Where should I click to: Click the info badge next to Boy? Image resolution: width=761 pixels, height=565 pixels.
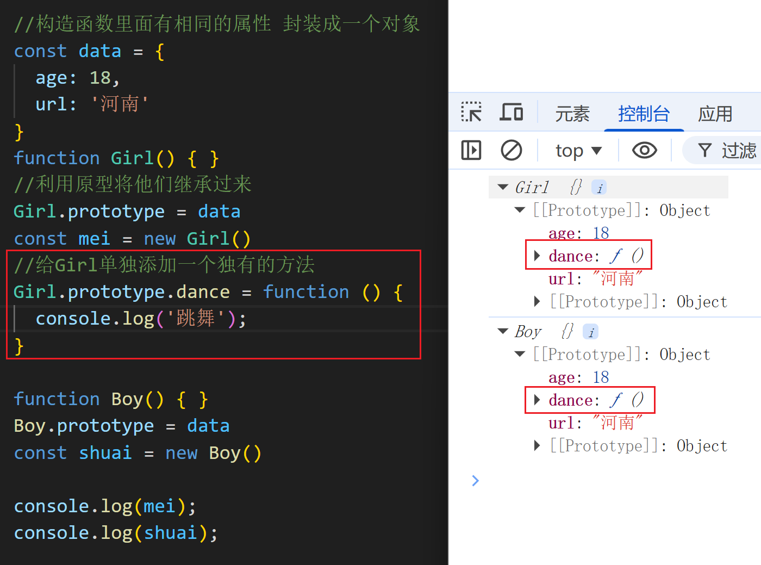tap(590, 332)
